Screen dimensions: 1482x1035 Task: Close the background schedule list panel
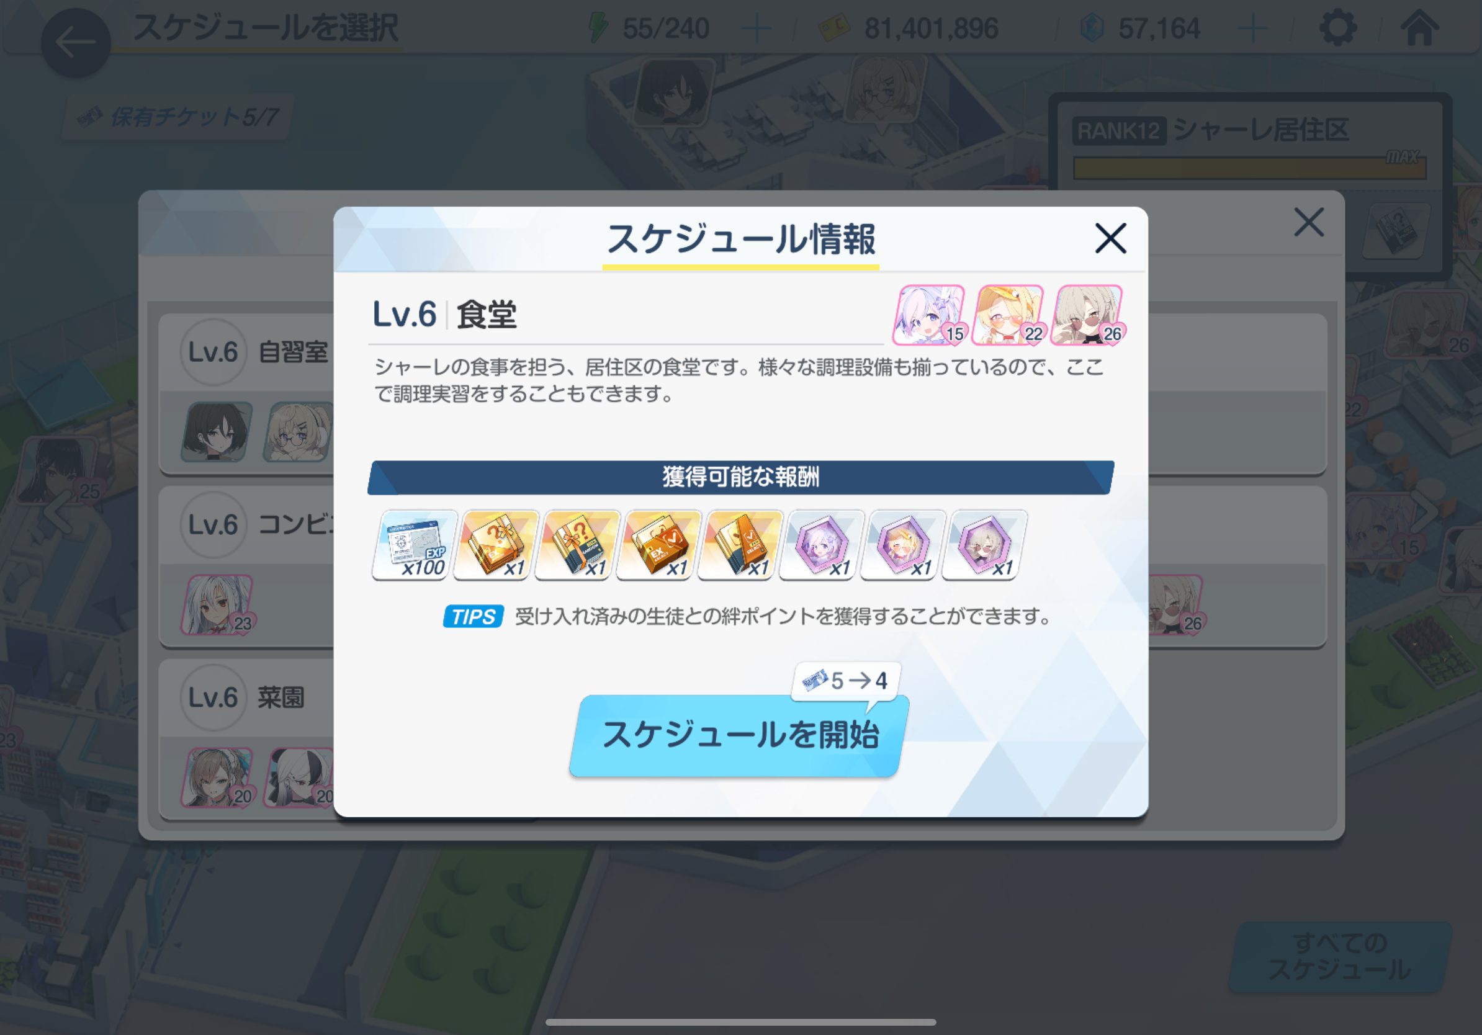(1309, 222)
